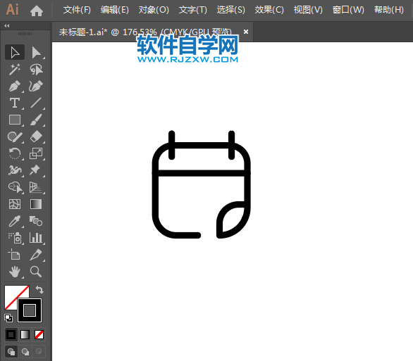
Task: Choose the Pen tool
Action: click(15, 87)
